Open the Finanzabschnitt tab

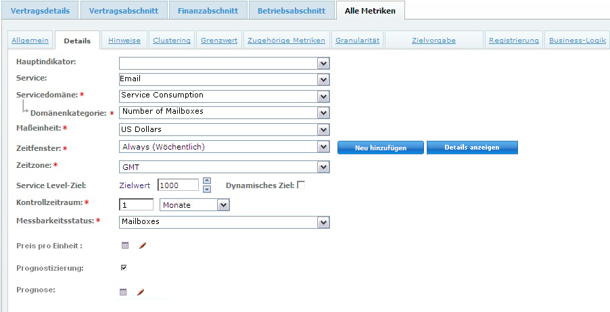tap(208, 11)
